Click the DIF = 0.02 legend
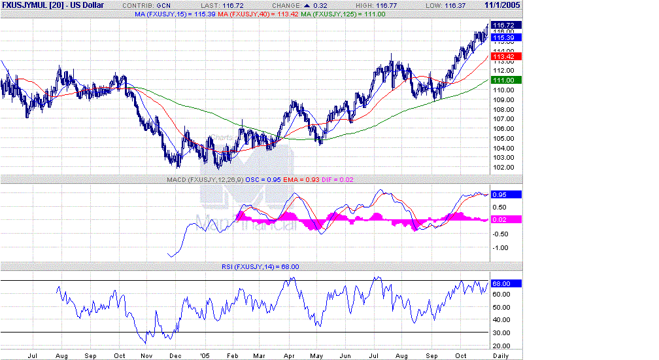Screen dimensions: 659x360 [337, 180]
